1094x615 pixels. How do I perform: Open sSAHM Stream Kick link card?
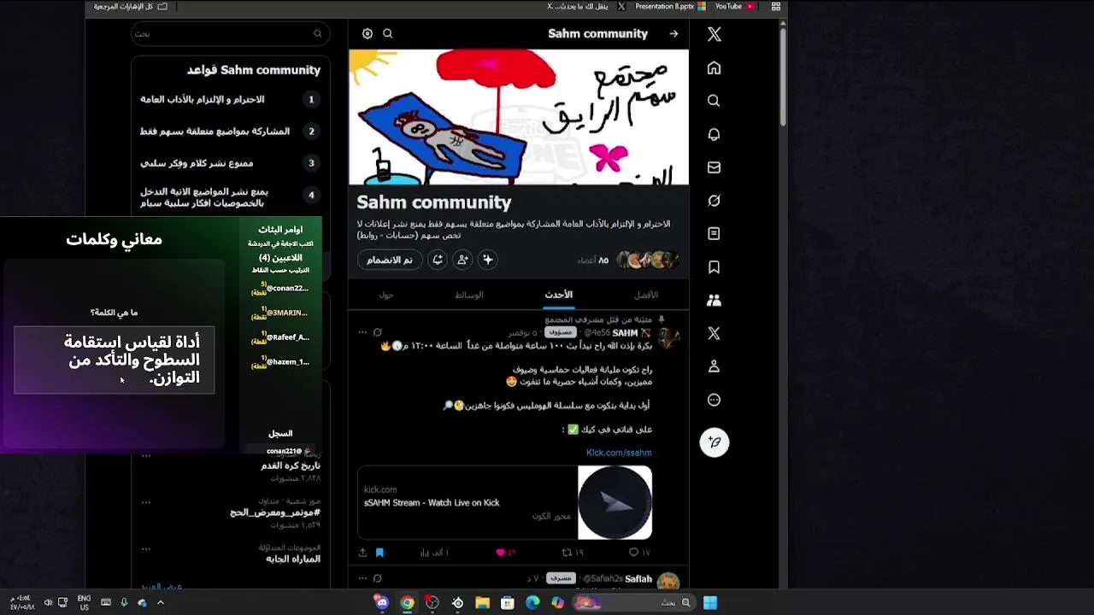tap(505, 502)
